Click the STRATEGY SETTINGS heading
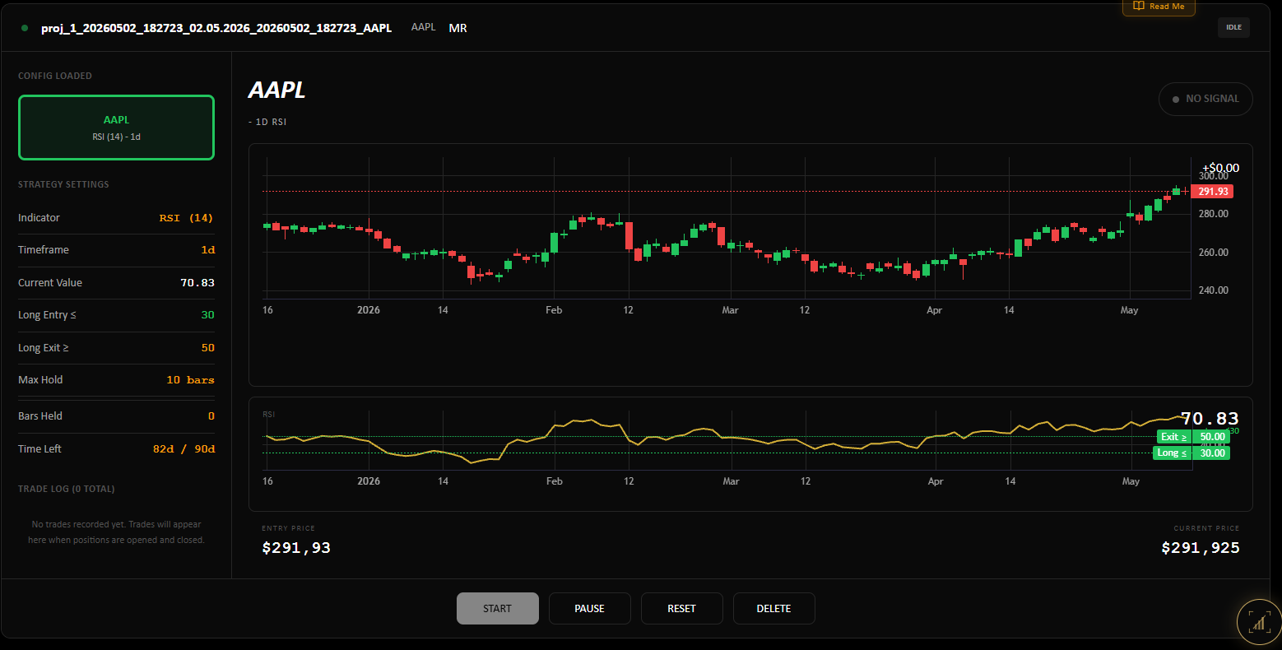Viewport: 1282px width, 650px height. [x=63, y=184]
